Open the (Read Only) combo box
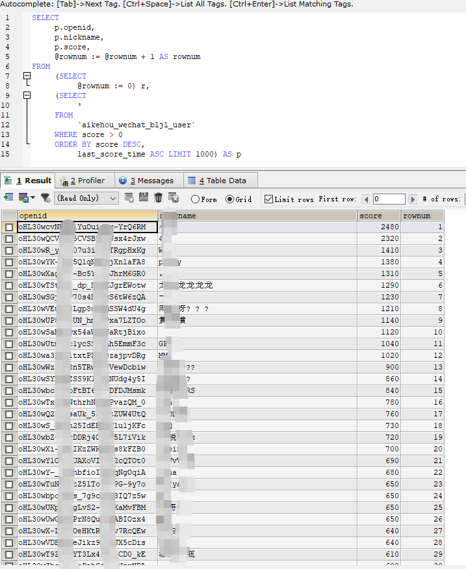The height and width of the screenshot is (569, 466). pos(86,198)
